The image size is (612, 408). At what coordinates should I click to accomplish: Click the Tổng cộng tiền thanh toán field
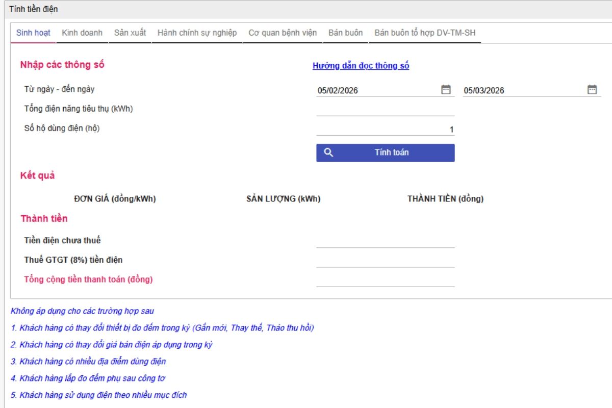386,280
